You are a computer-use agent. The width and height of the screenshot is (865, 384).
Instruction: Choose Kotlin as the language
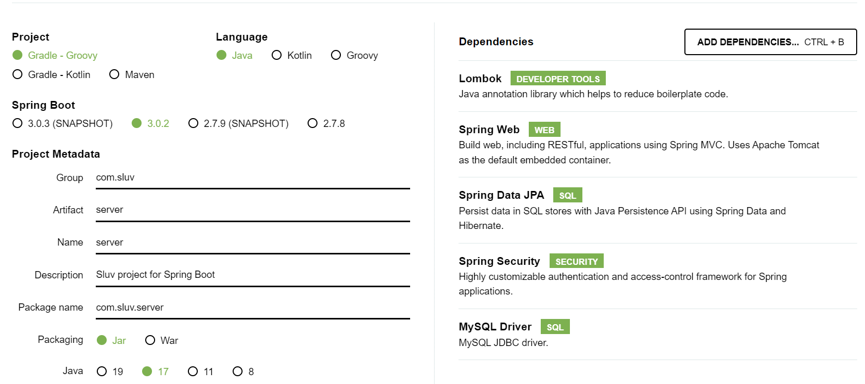(x=276, y=55)
